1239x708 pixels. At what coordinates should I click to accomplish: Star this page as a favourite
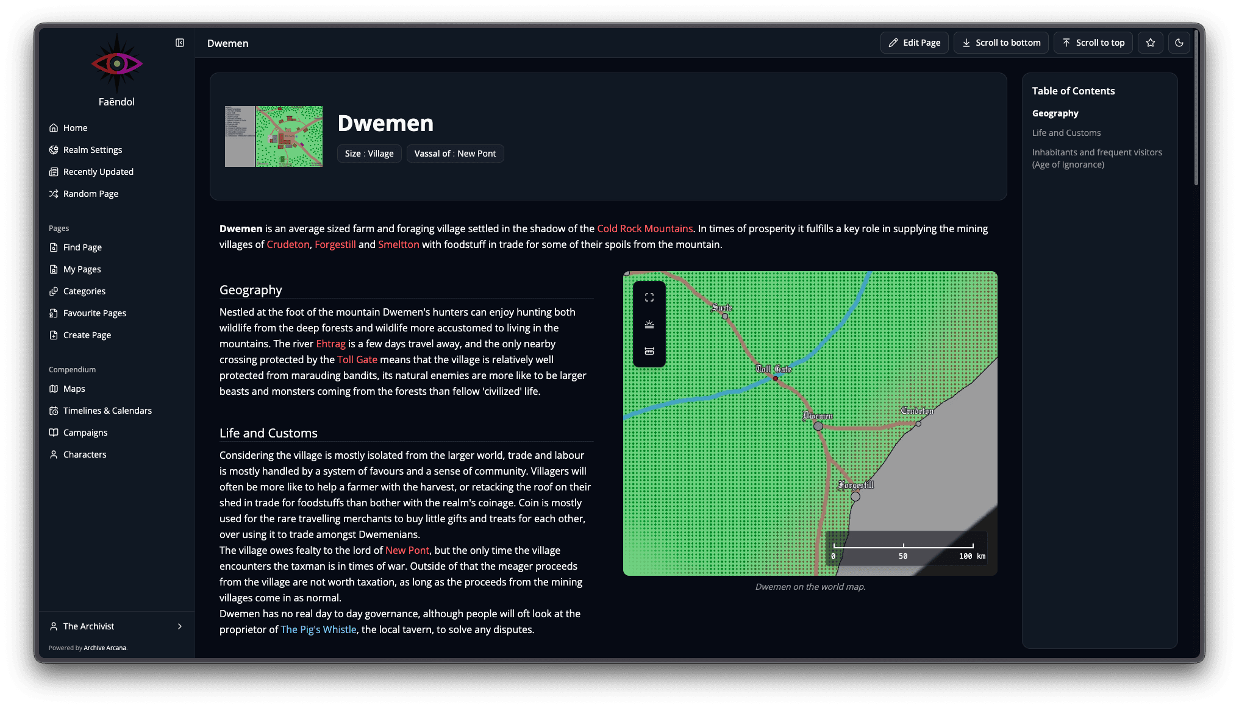(1150, 43)
